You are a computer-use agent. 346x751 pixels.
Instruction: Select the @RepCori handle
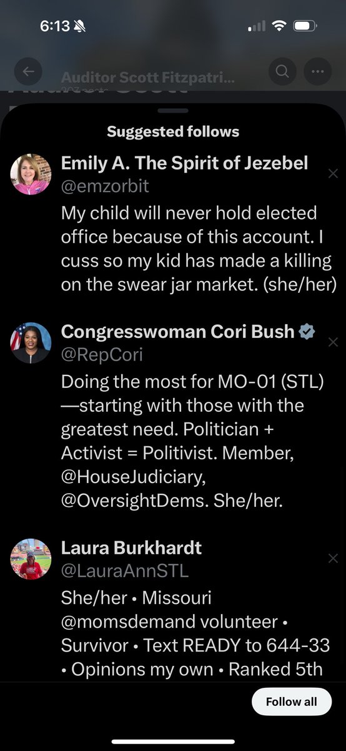click(102, 355)
